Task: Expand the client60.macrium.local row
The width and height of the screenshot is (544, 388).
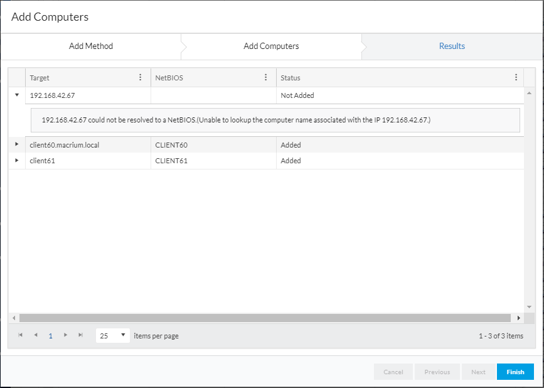Action: [17, 144]
